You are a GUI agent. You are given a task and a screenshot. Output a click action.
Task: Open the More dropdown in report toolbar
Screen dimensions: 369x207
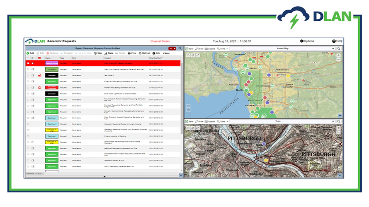pos(166,53)
